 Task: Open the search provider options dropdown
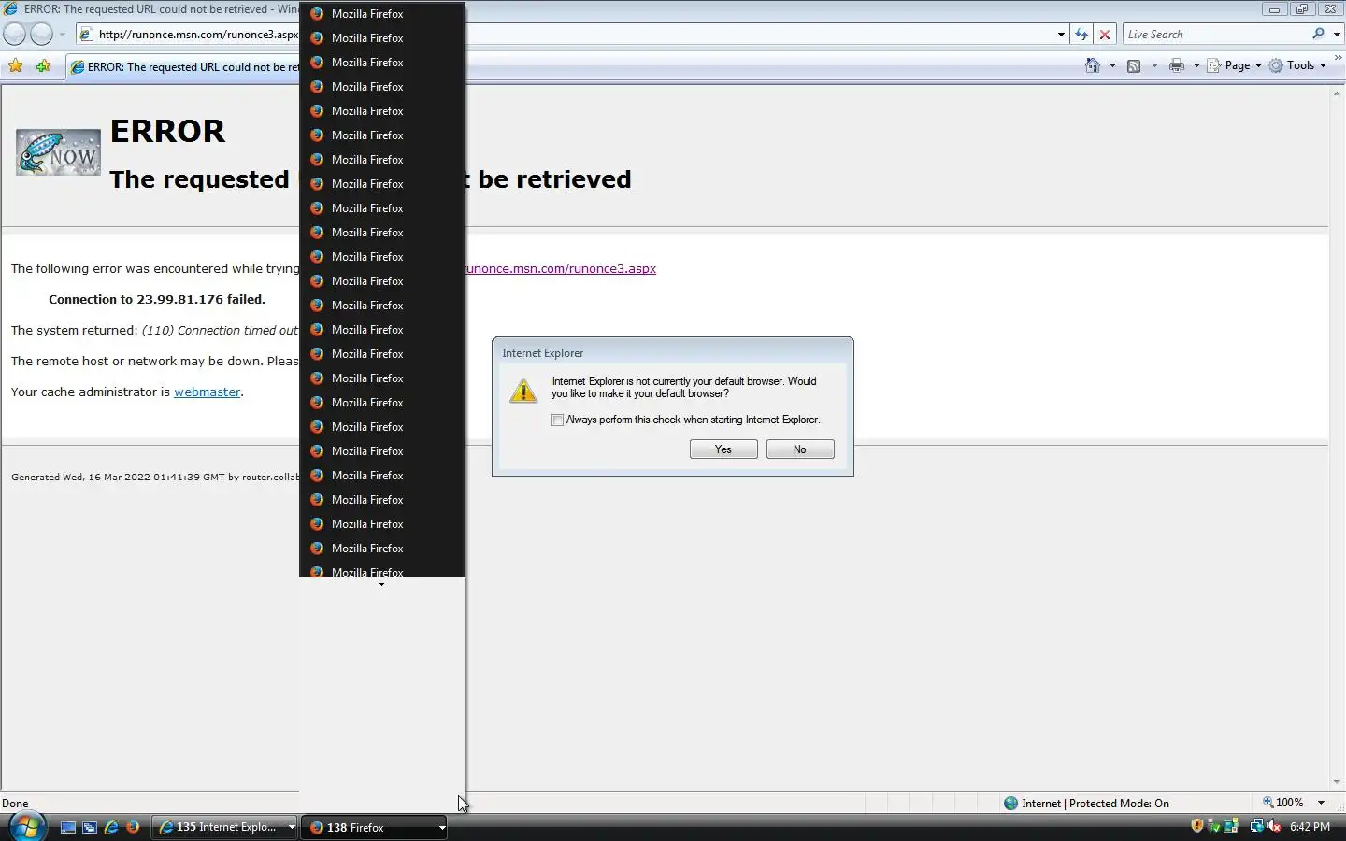tap(1337, 35)
